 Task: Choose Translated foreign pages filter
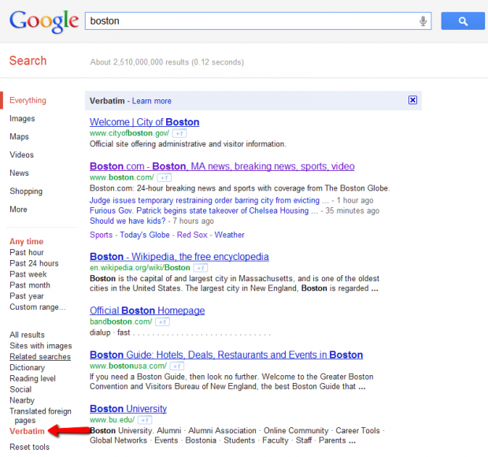(40, 416)
